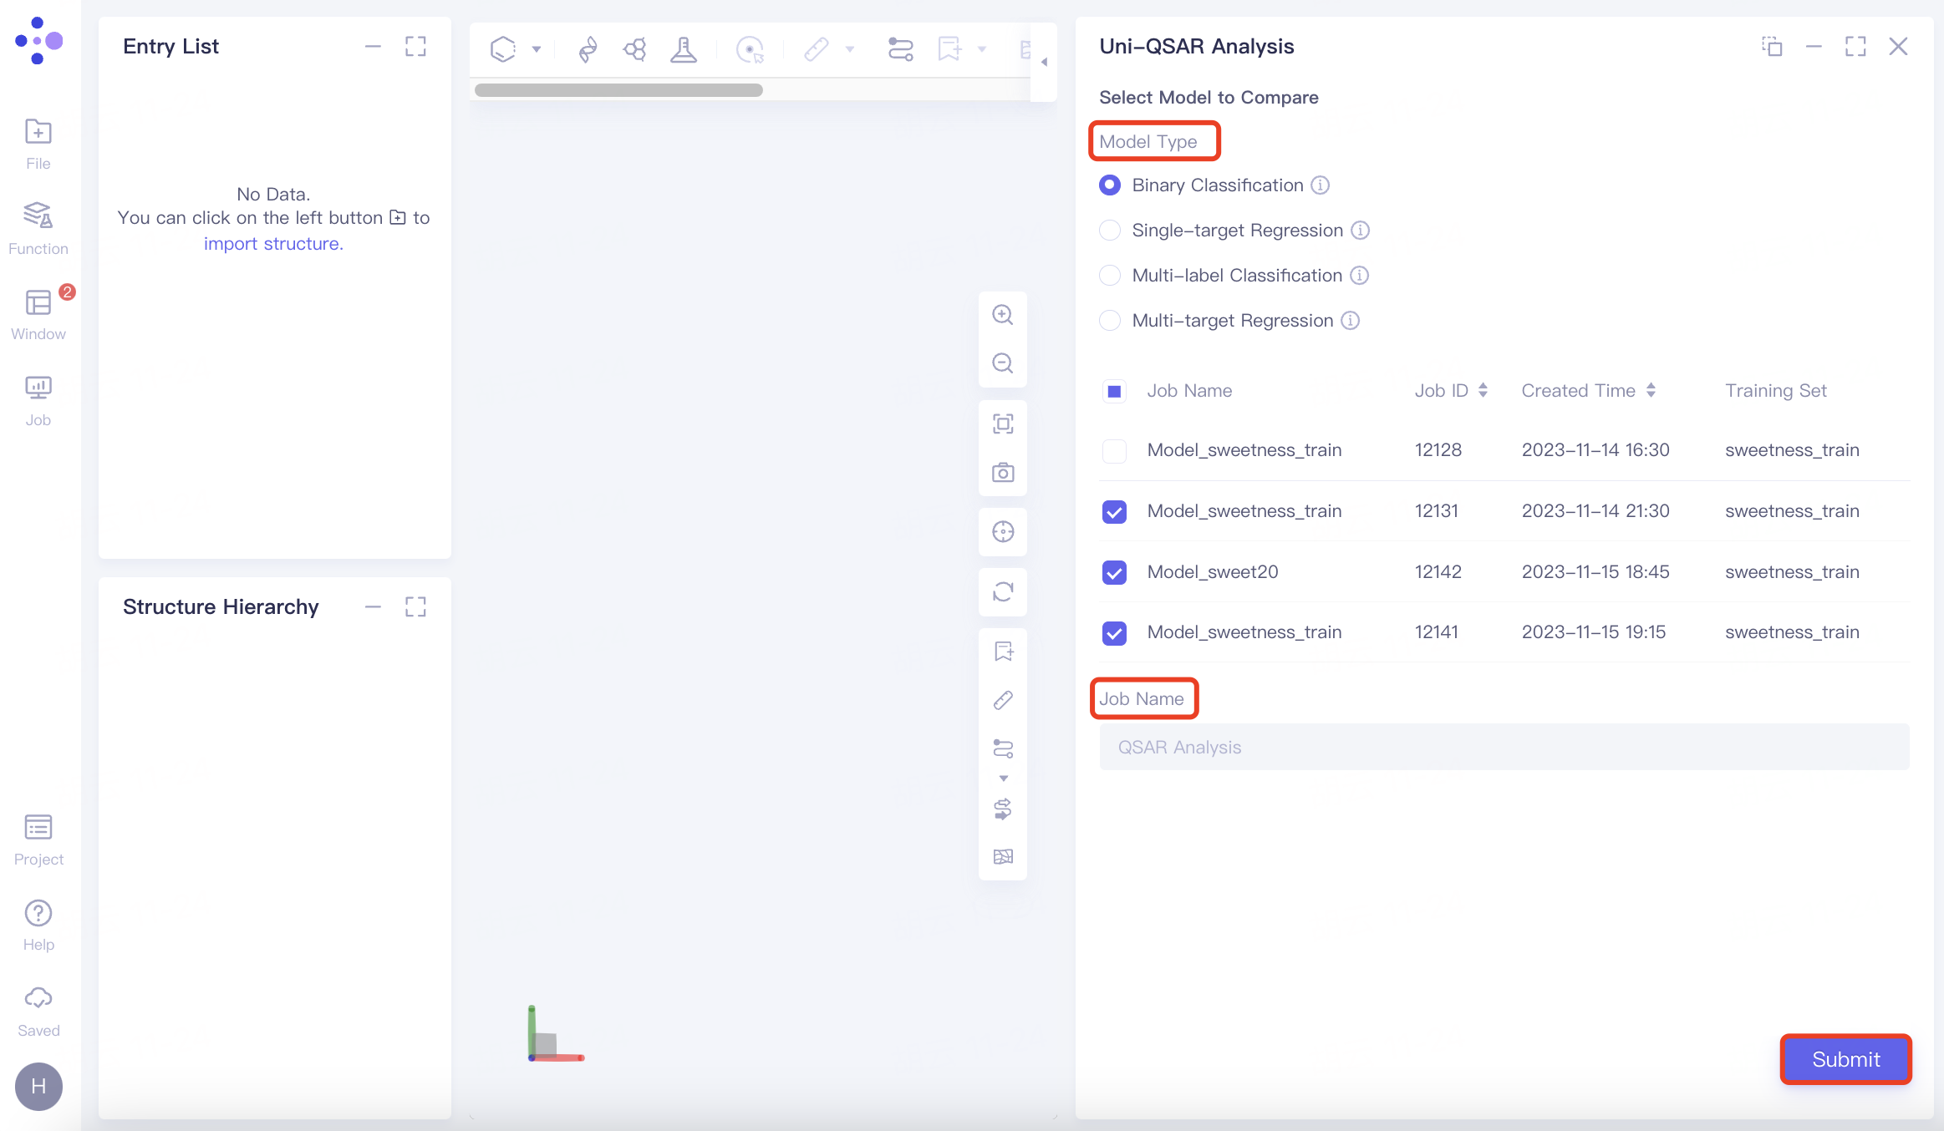Click the ring structures drawing icon
The image size is (1944, 1131).
point(635,48)
